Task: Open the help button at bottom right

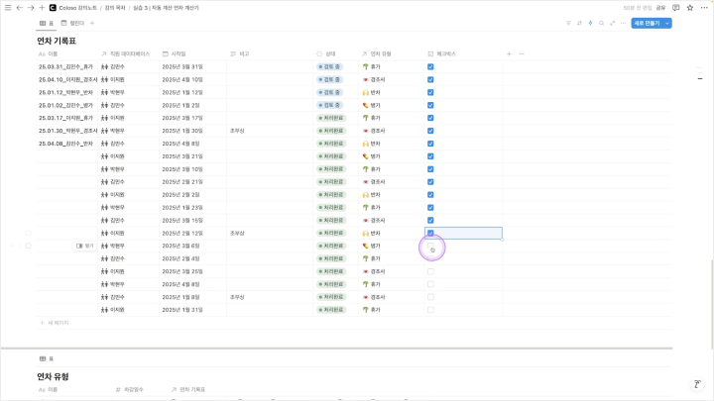Action: point(697,384)
